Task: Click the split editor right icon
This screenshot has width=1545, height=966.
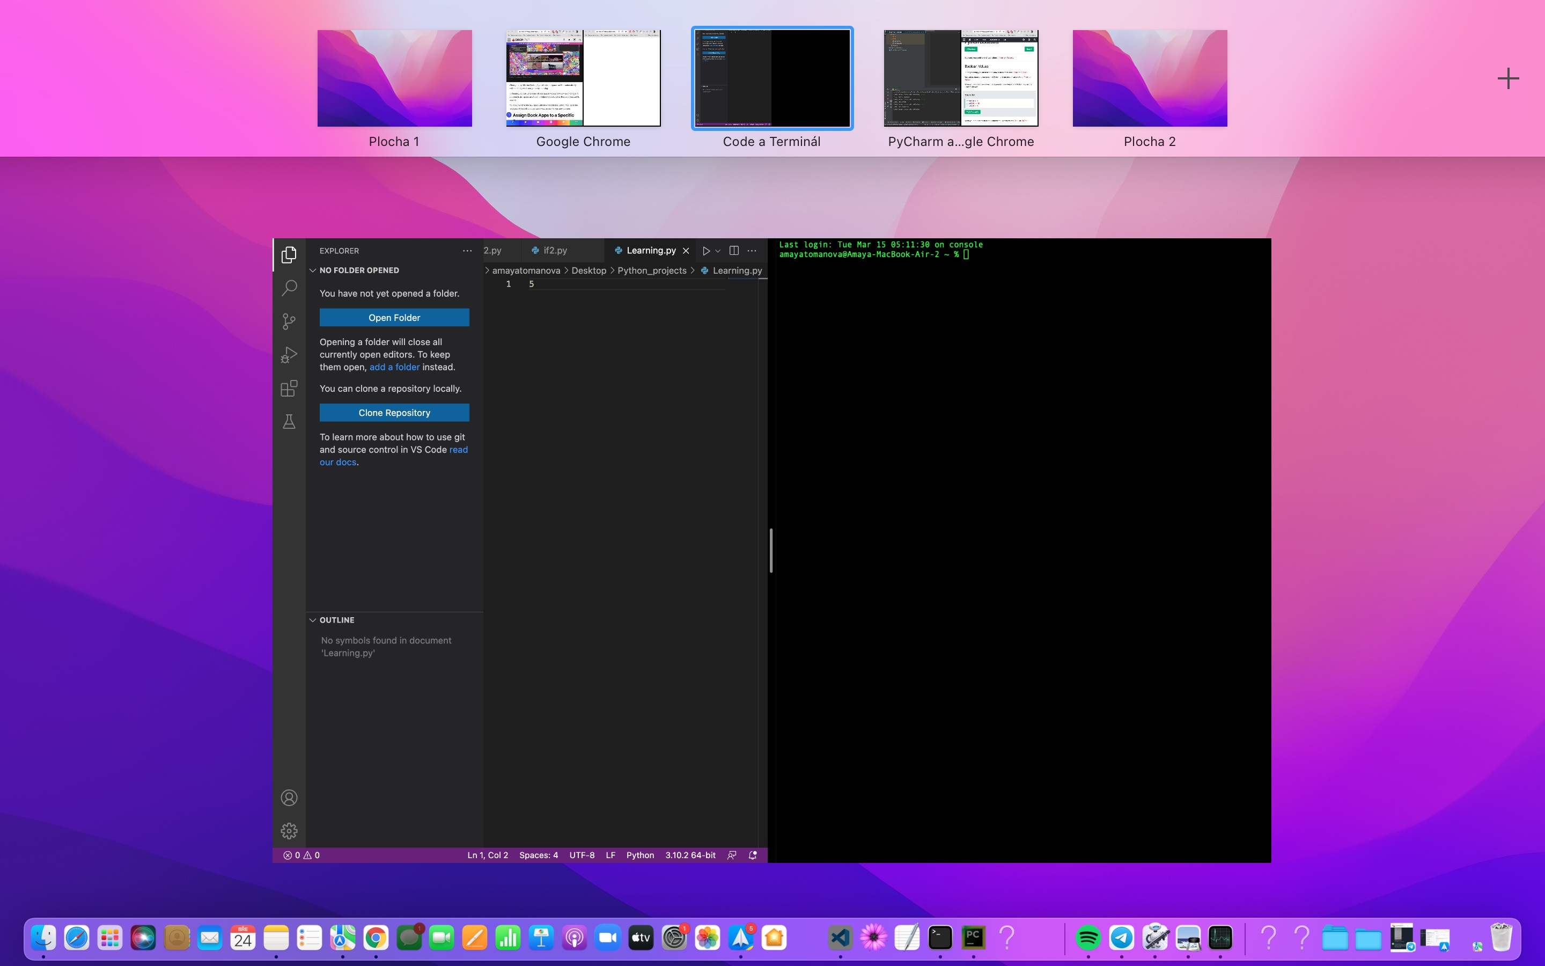Action: click(734, 251)
